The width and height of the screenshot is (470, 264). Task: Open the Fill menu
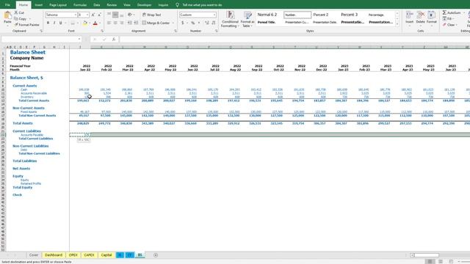(447, 18)
